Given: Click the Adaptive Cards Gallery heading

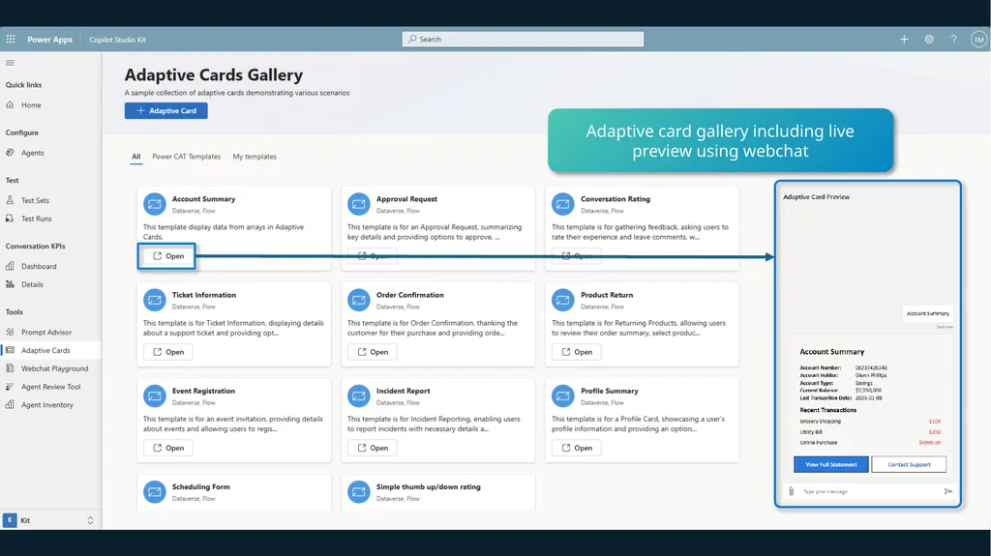Looking at the screenshot, I should (214, 74).
